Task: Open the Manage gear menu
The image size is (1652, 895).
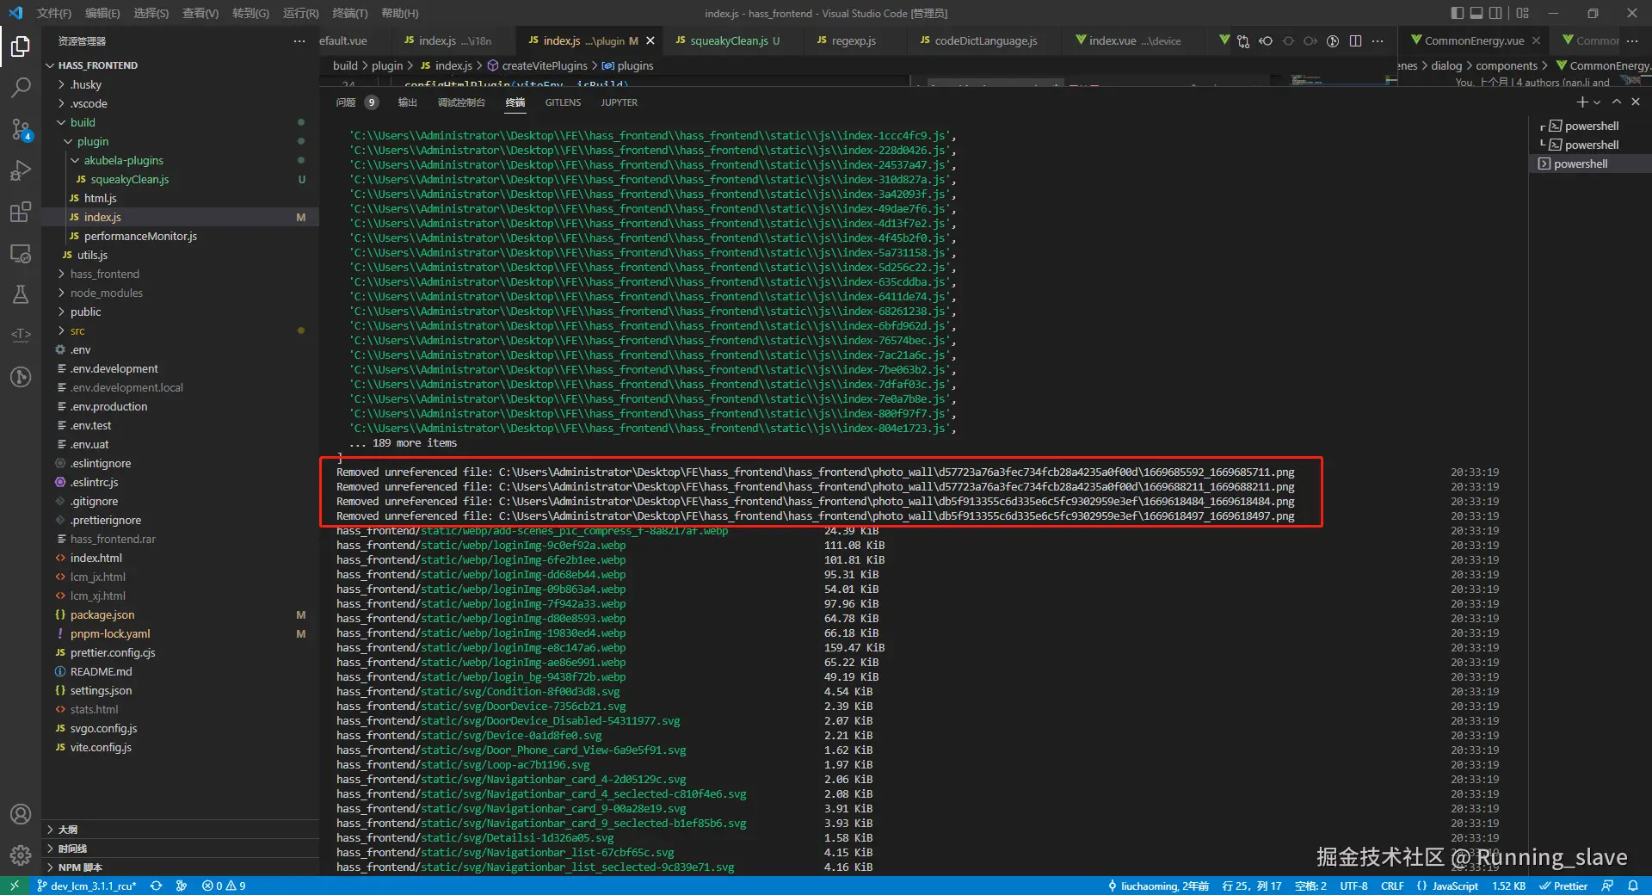Action: click(21, 855)
